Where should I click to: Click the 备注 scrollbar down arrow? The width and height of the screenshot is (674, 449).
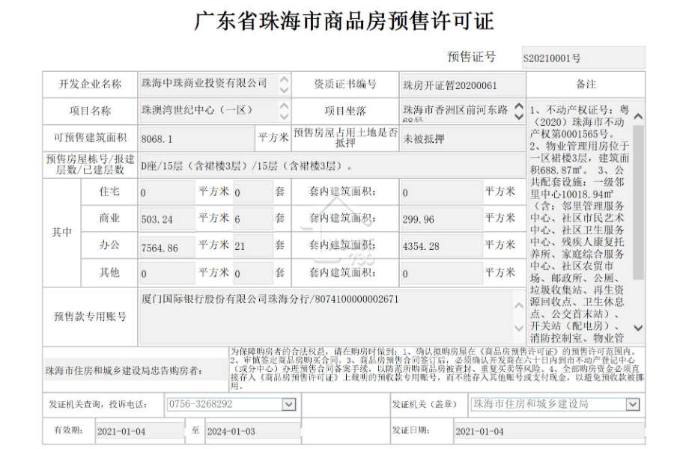[x=638, y=328]
